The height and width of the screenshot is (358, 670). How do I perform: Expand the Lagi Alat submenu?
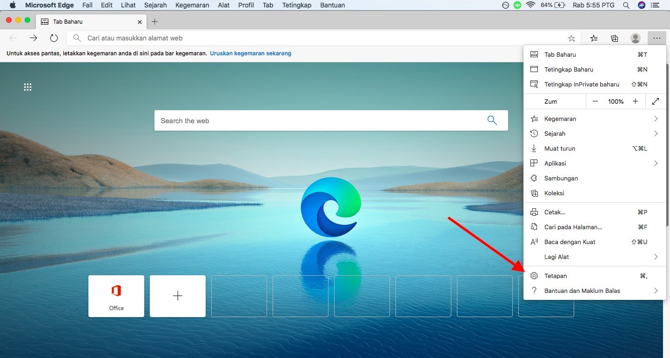[656, 257]
